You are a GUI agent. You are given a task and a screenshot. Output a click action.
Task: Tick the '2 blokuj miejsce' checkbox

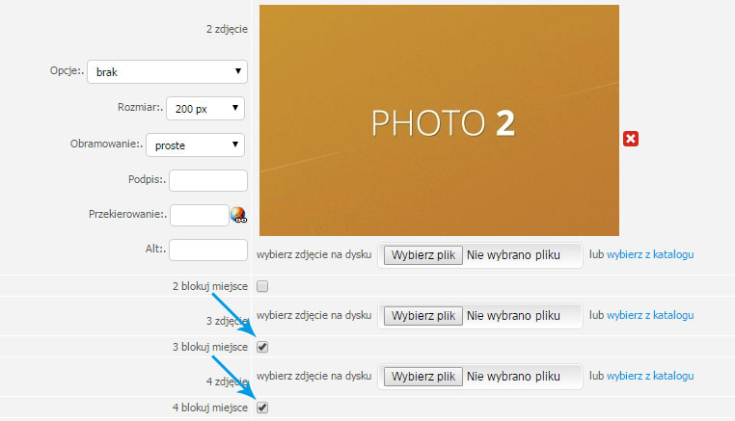coord(262,286)
